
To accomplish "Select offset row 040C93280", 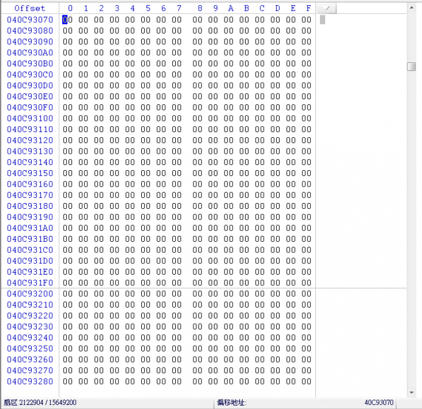I will point(30,381).
